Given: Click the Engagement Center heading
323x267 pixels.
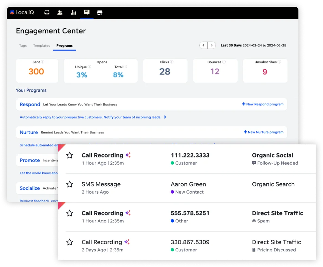Looking at the screenshot, I should pyautogui.click(x=51, y=31).
